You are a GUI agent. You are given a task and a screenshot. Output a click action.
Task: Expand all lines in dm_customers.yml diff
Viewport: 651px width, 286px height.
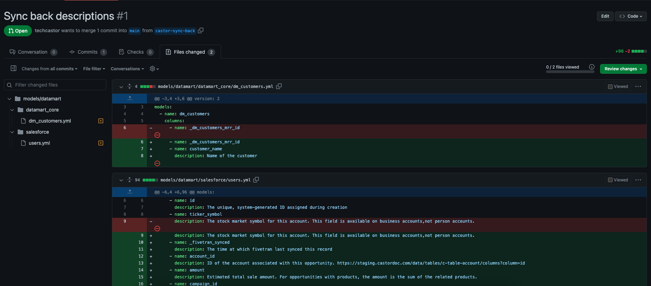(x=130, y=86)
